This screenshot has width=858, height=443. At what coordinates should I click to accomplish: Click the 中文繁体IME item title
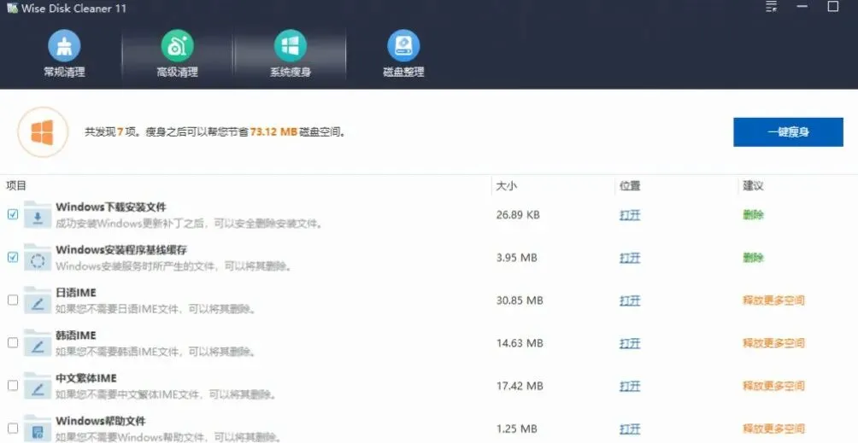(x=86, y=378)
